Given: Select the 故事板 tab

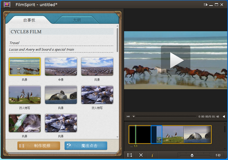Looking at the screenshot, I should tap(29, 20).
